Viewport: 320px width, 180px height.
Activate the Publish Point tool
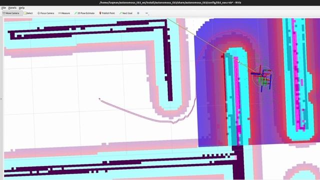tap(107, 13)
